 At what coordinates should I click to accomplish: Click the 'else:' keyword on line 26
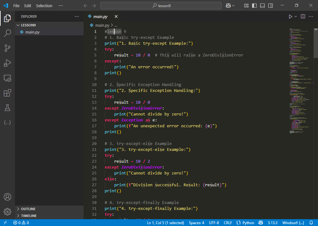click(111, 179)
